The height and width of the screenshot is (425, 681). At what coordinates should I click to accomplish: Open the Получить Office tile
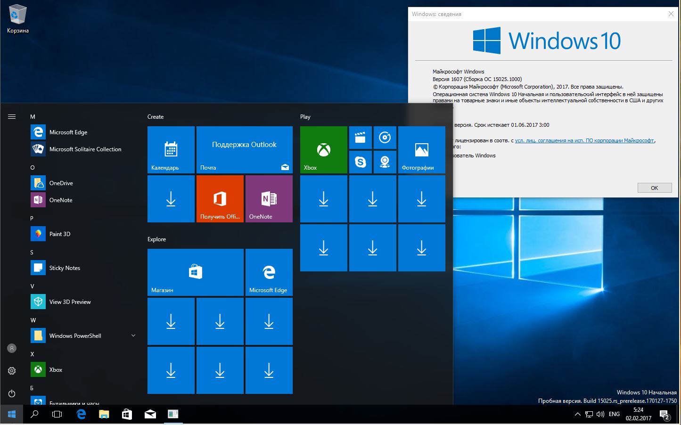click(x=220, y=199)
